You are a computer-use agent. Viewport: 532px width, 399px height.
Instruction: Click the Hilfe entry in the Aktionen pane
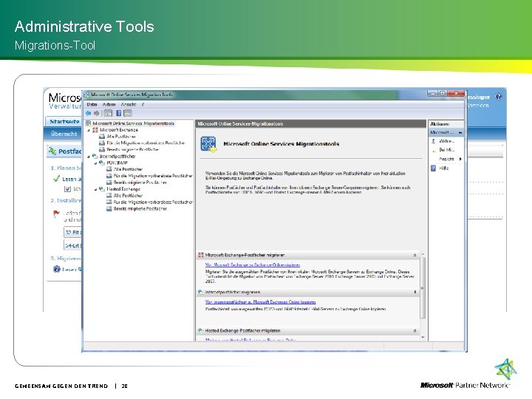(444, 168)
